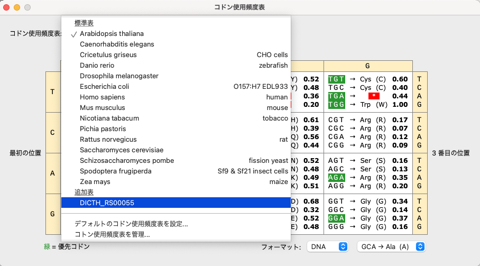
Task: Choose Caenorhabditis elegans from the list
Action: click(x=176, y=44)
